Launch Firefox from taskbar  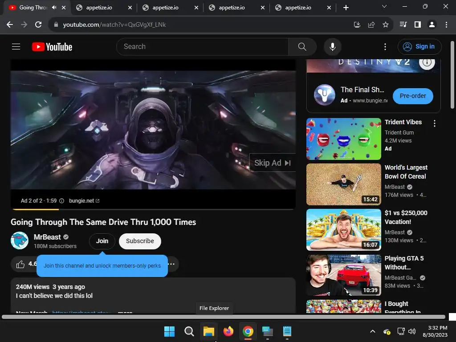pos(228,331)
